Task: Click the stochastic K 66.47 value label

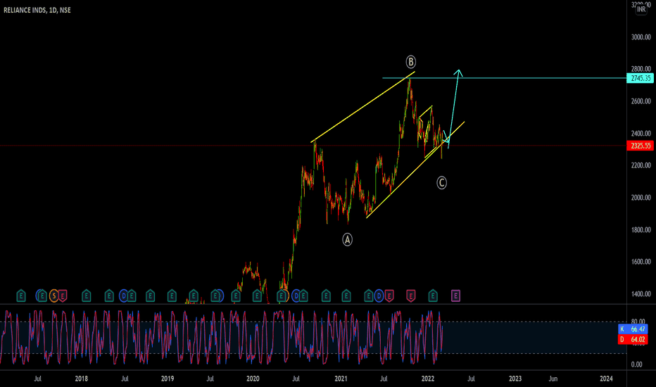Action: pyautogui.click(x=633, y=329)
